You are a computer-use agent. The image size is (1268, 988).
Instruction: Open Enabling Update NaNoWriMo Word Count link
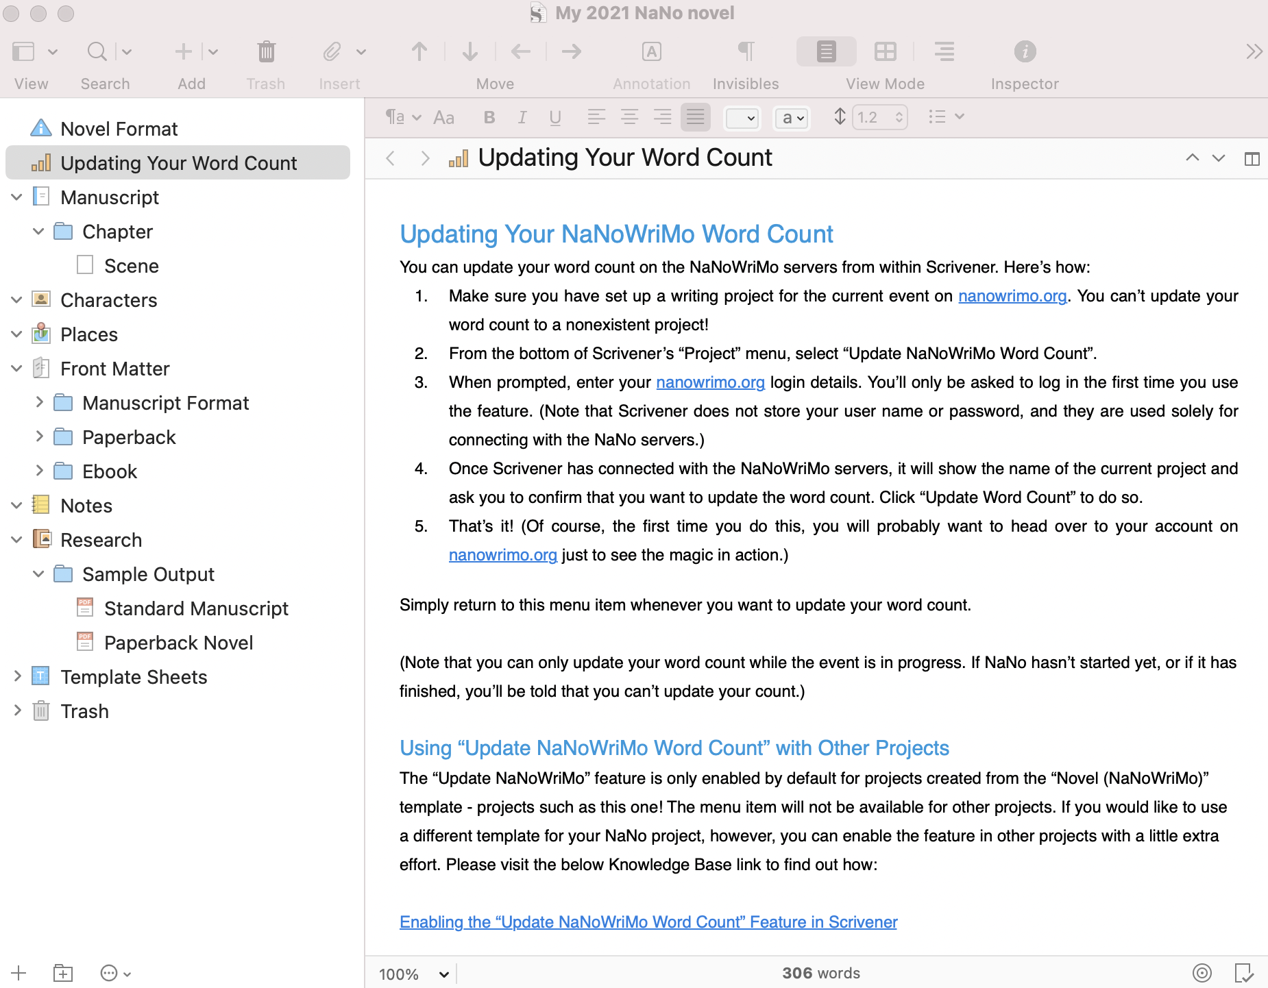(648, 922)
